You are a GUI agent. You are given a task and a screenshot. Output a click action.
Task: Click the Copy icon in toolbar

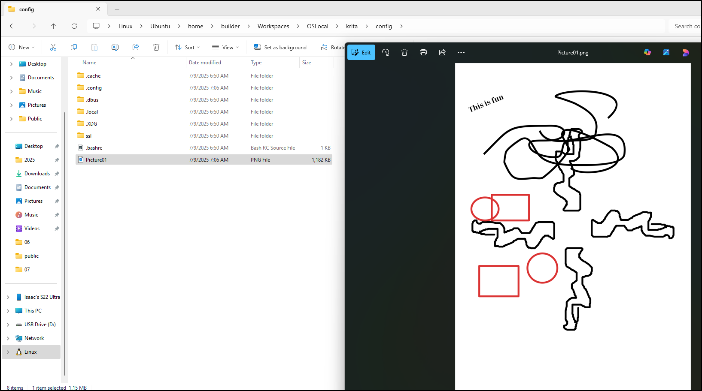74,47
